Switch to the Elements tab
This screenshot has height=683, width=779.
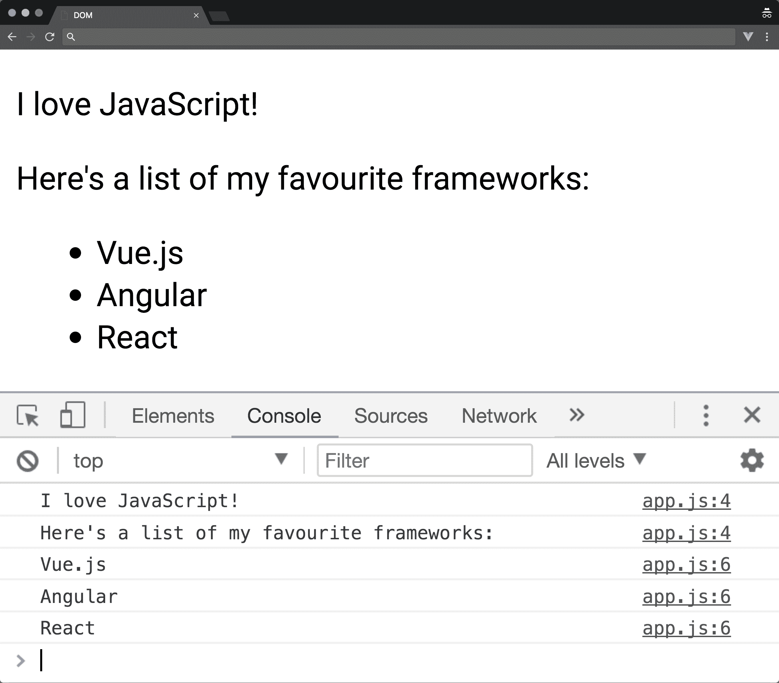click(x=172, y=416)
